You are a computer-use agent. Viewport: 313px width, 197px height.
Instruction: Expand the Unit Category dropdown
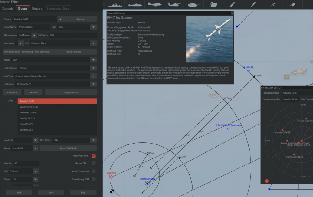(93, 68)
